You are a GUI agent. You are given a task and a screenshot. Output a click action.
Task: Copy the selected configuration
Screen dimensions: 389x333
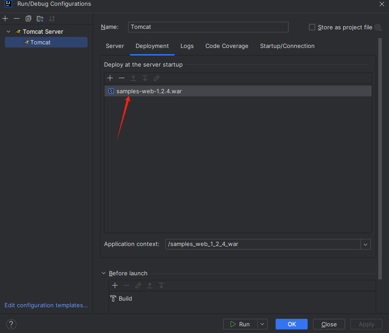click(x=28, y=19)
